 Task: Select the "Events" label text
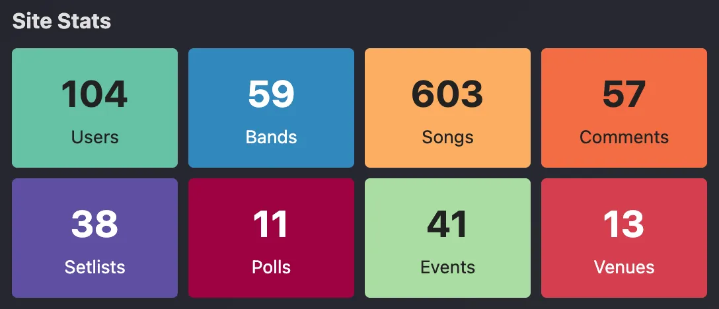coord(447,267)
